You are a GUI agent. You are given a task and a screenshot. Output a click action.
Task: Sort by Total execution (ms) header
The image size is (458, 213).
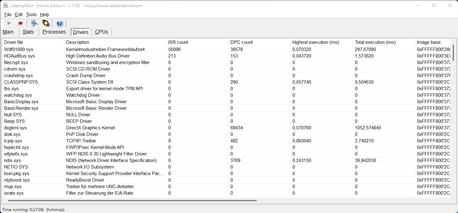click(x=384, y=42)
